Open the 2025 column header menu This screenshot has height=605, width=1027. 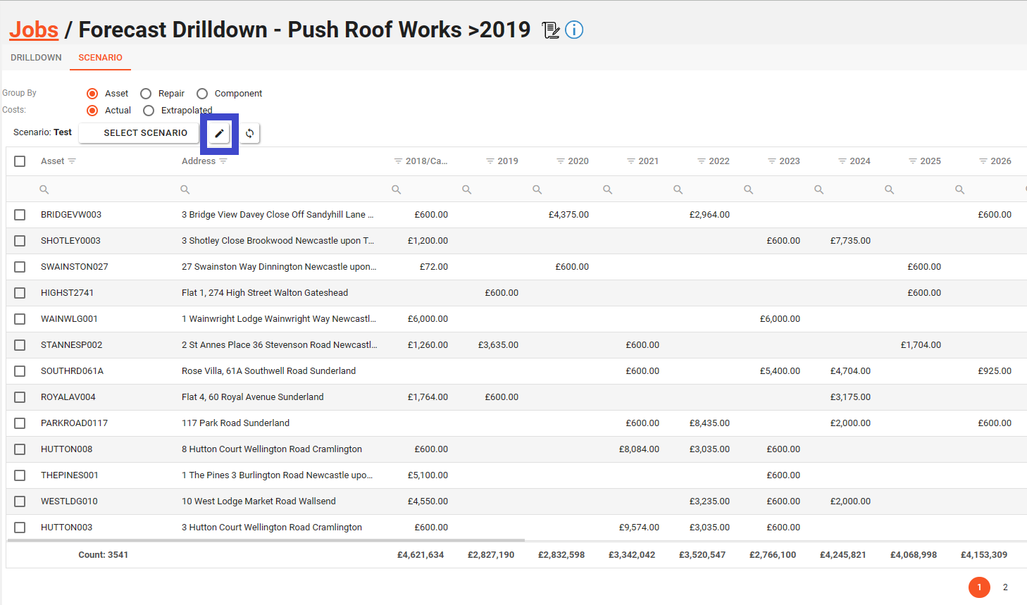tap(913, 161)
